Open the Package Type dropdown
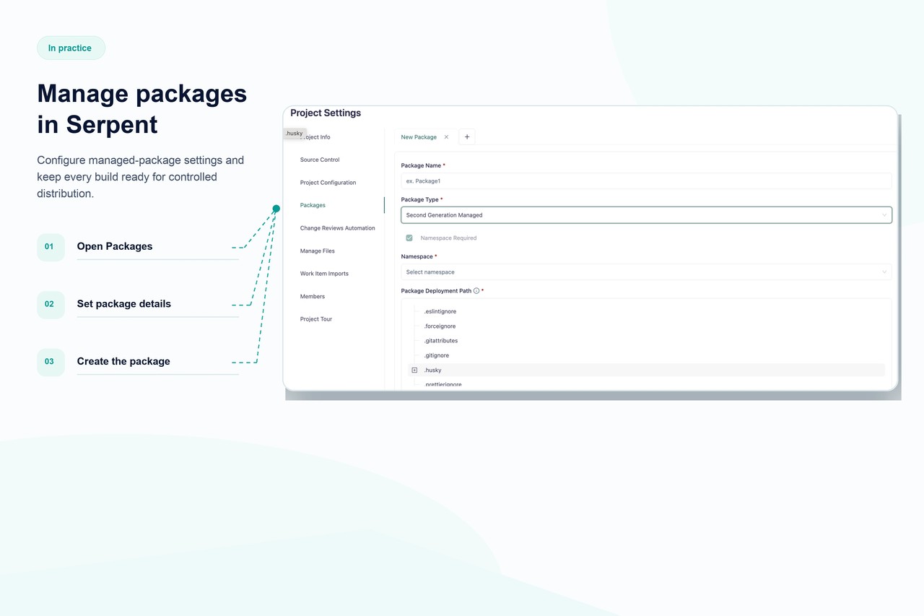924x616 pixels. 646,215
